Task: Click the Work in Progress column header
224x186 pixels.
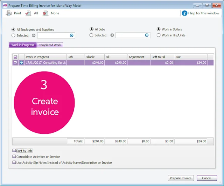Action: 45,57
